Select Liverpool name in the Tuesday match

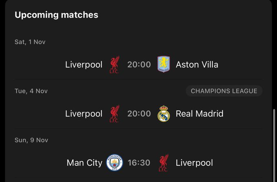coord(84,114)
